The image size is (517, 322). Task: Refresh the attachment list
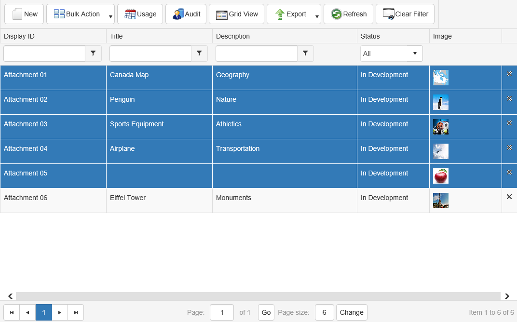(348, 14)
